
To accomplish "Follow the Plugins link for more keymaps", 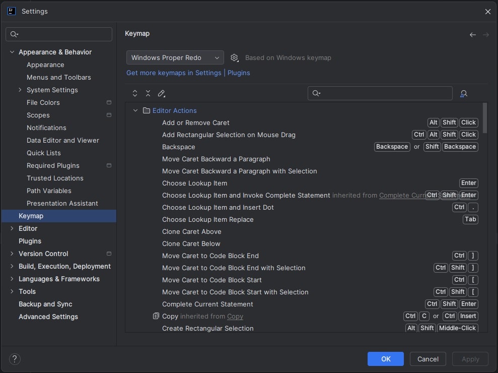I will [239, 73].
